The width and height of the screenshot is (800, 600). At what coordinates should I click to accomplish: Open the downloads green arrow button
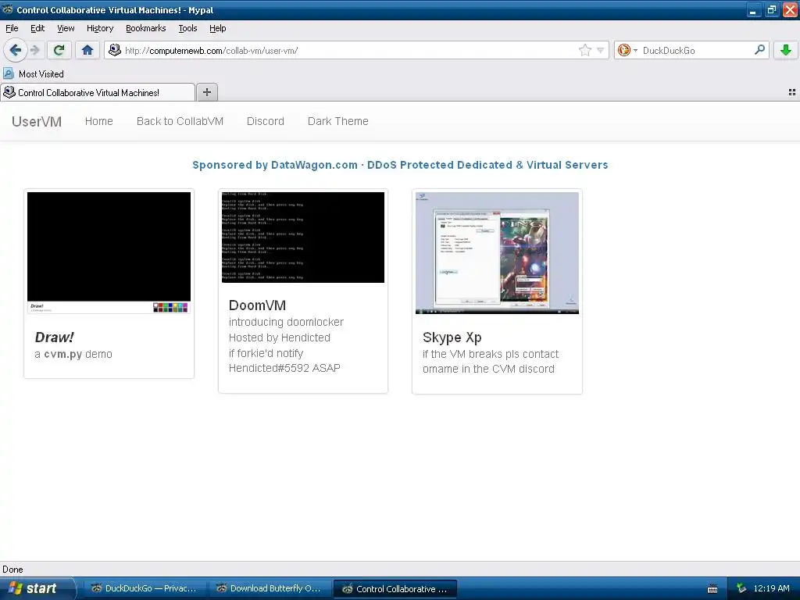point(786,50)
